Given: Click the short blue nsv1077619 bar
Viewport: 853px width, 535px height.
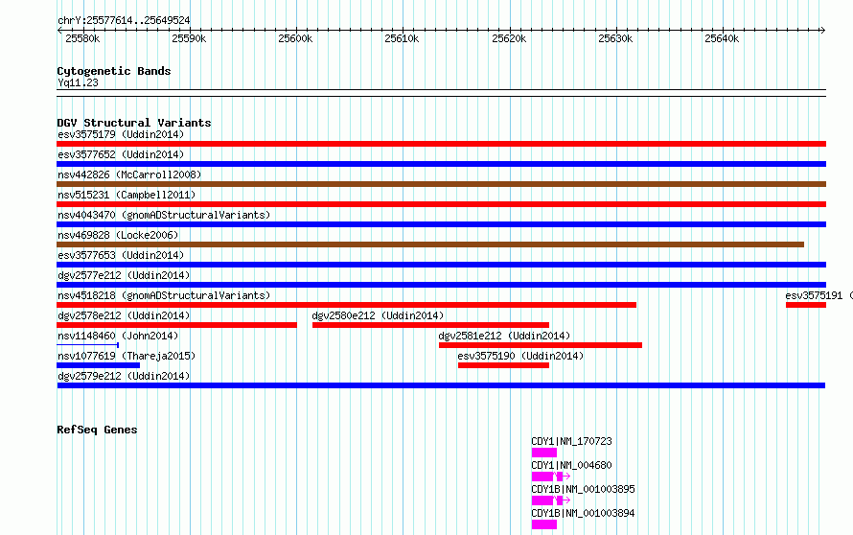Looking at the screenshot, I should pos(99,365).
